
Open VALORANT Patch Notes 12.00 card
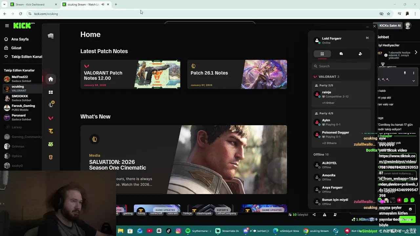click(130, 74)
